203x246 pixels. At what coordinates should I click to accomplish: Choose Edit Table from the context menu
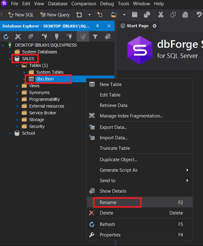[x=139, y=95]
